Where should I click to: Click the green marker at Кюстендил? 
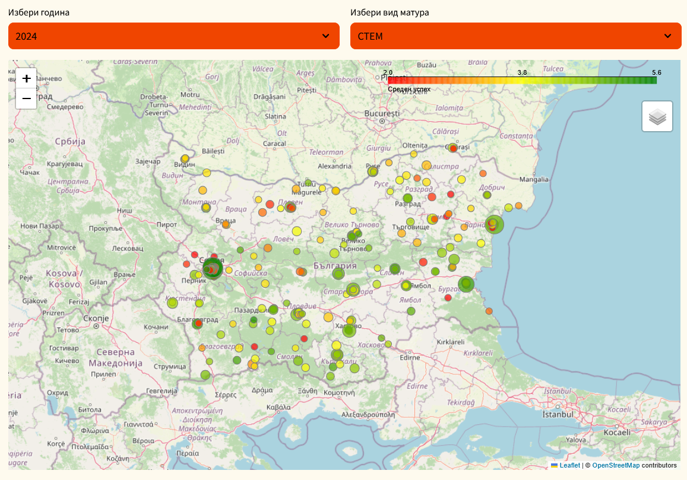coord(172,303)
